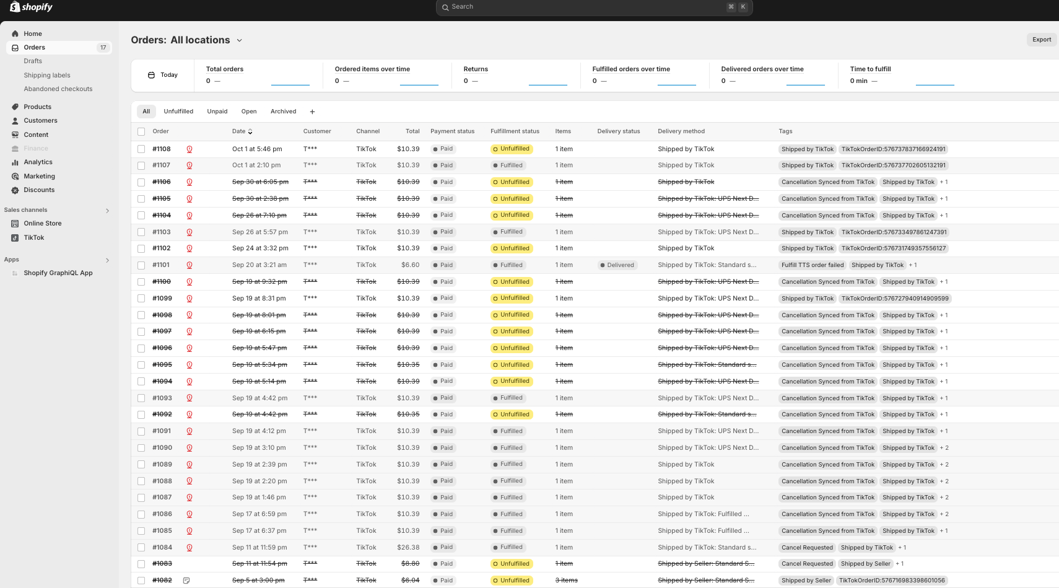Click the Online Store icon

click(15, 224)
